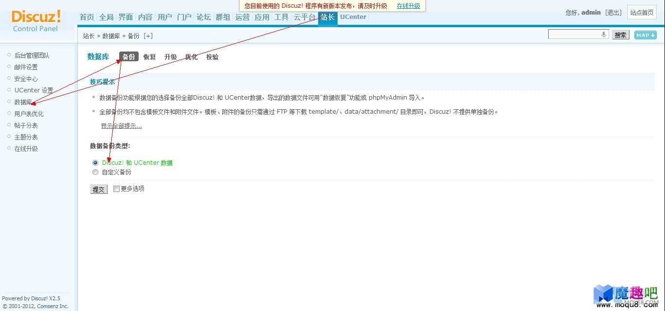Screen dimensions: 665x311
Task: Click the admin username in the greeting
Action: (x=591, y=13)
